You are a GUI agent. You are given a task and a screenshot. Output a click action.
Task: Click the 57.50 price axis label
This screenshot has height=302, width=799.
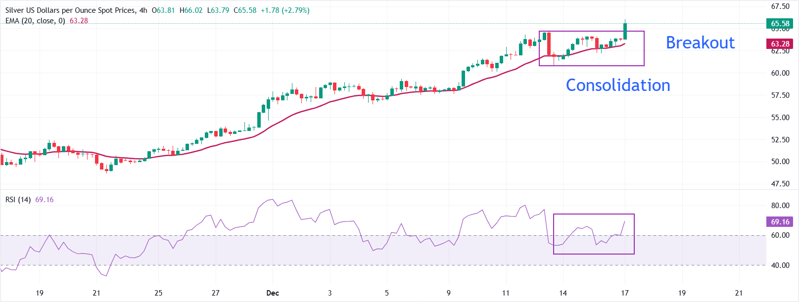(780, 95)
